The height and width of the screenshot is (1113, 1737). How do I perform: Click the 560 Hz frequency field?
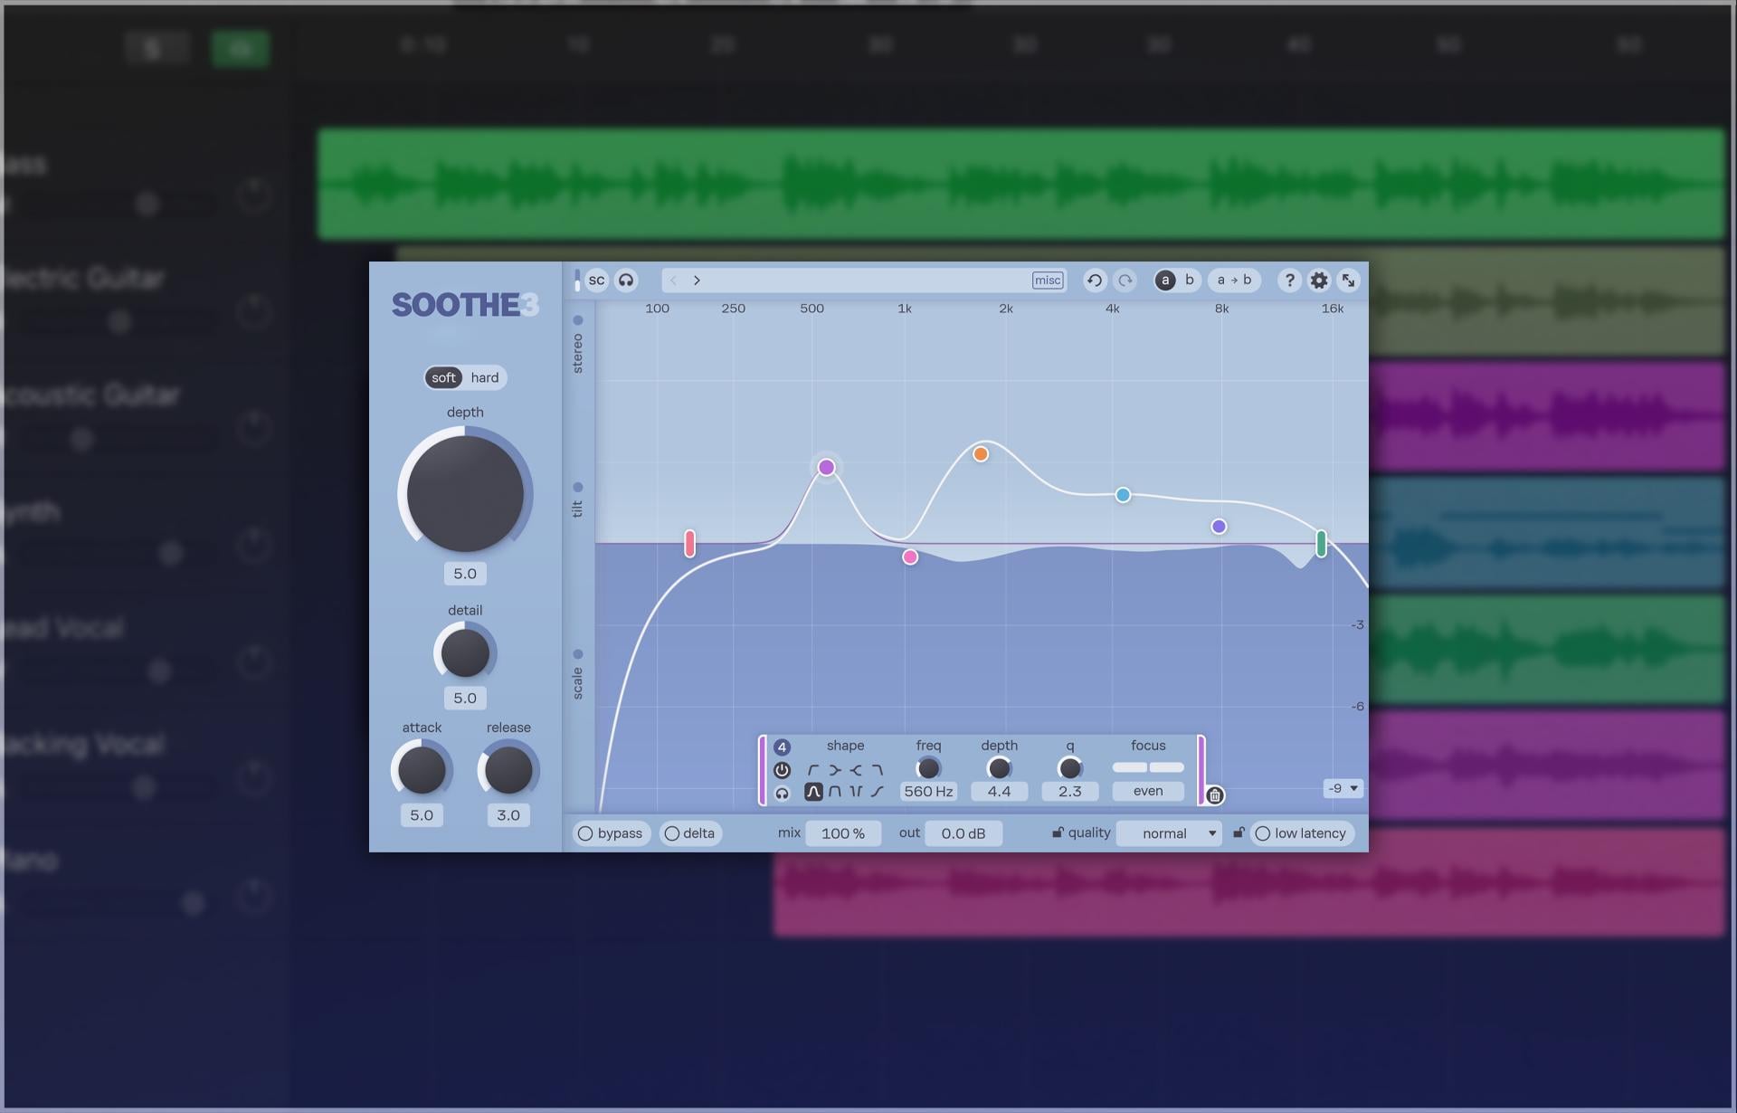coord(928,791)
